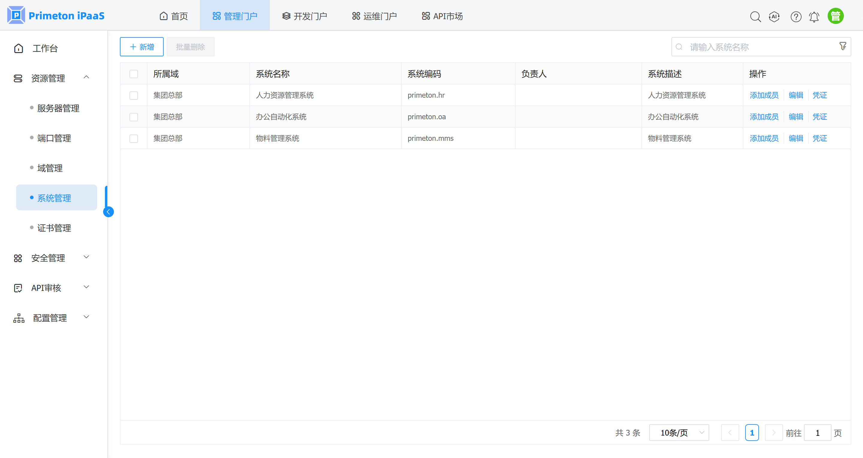The image size is (863, 458).
Task: Open the search icon in top bar
Action: coord(755,16)
